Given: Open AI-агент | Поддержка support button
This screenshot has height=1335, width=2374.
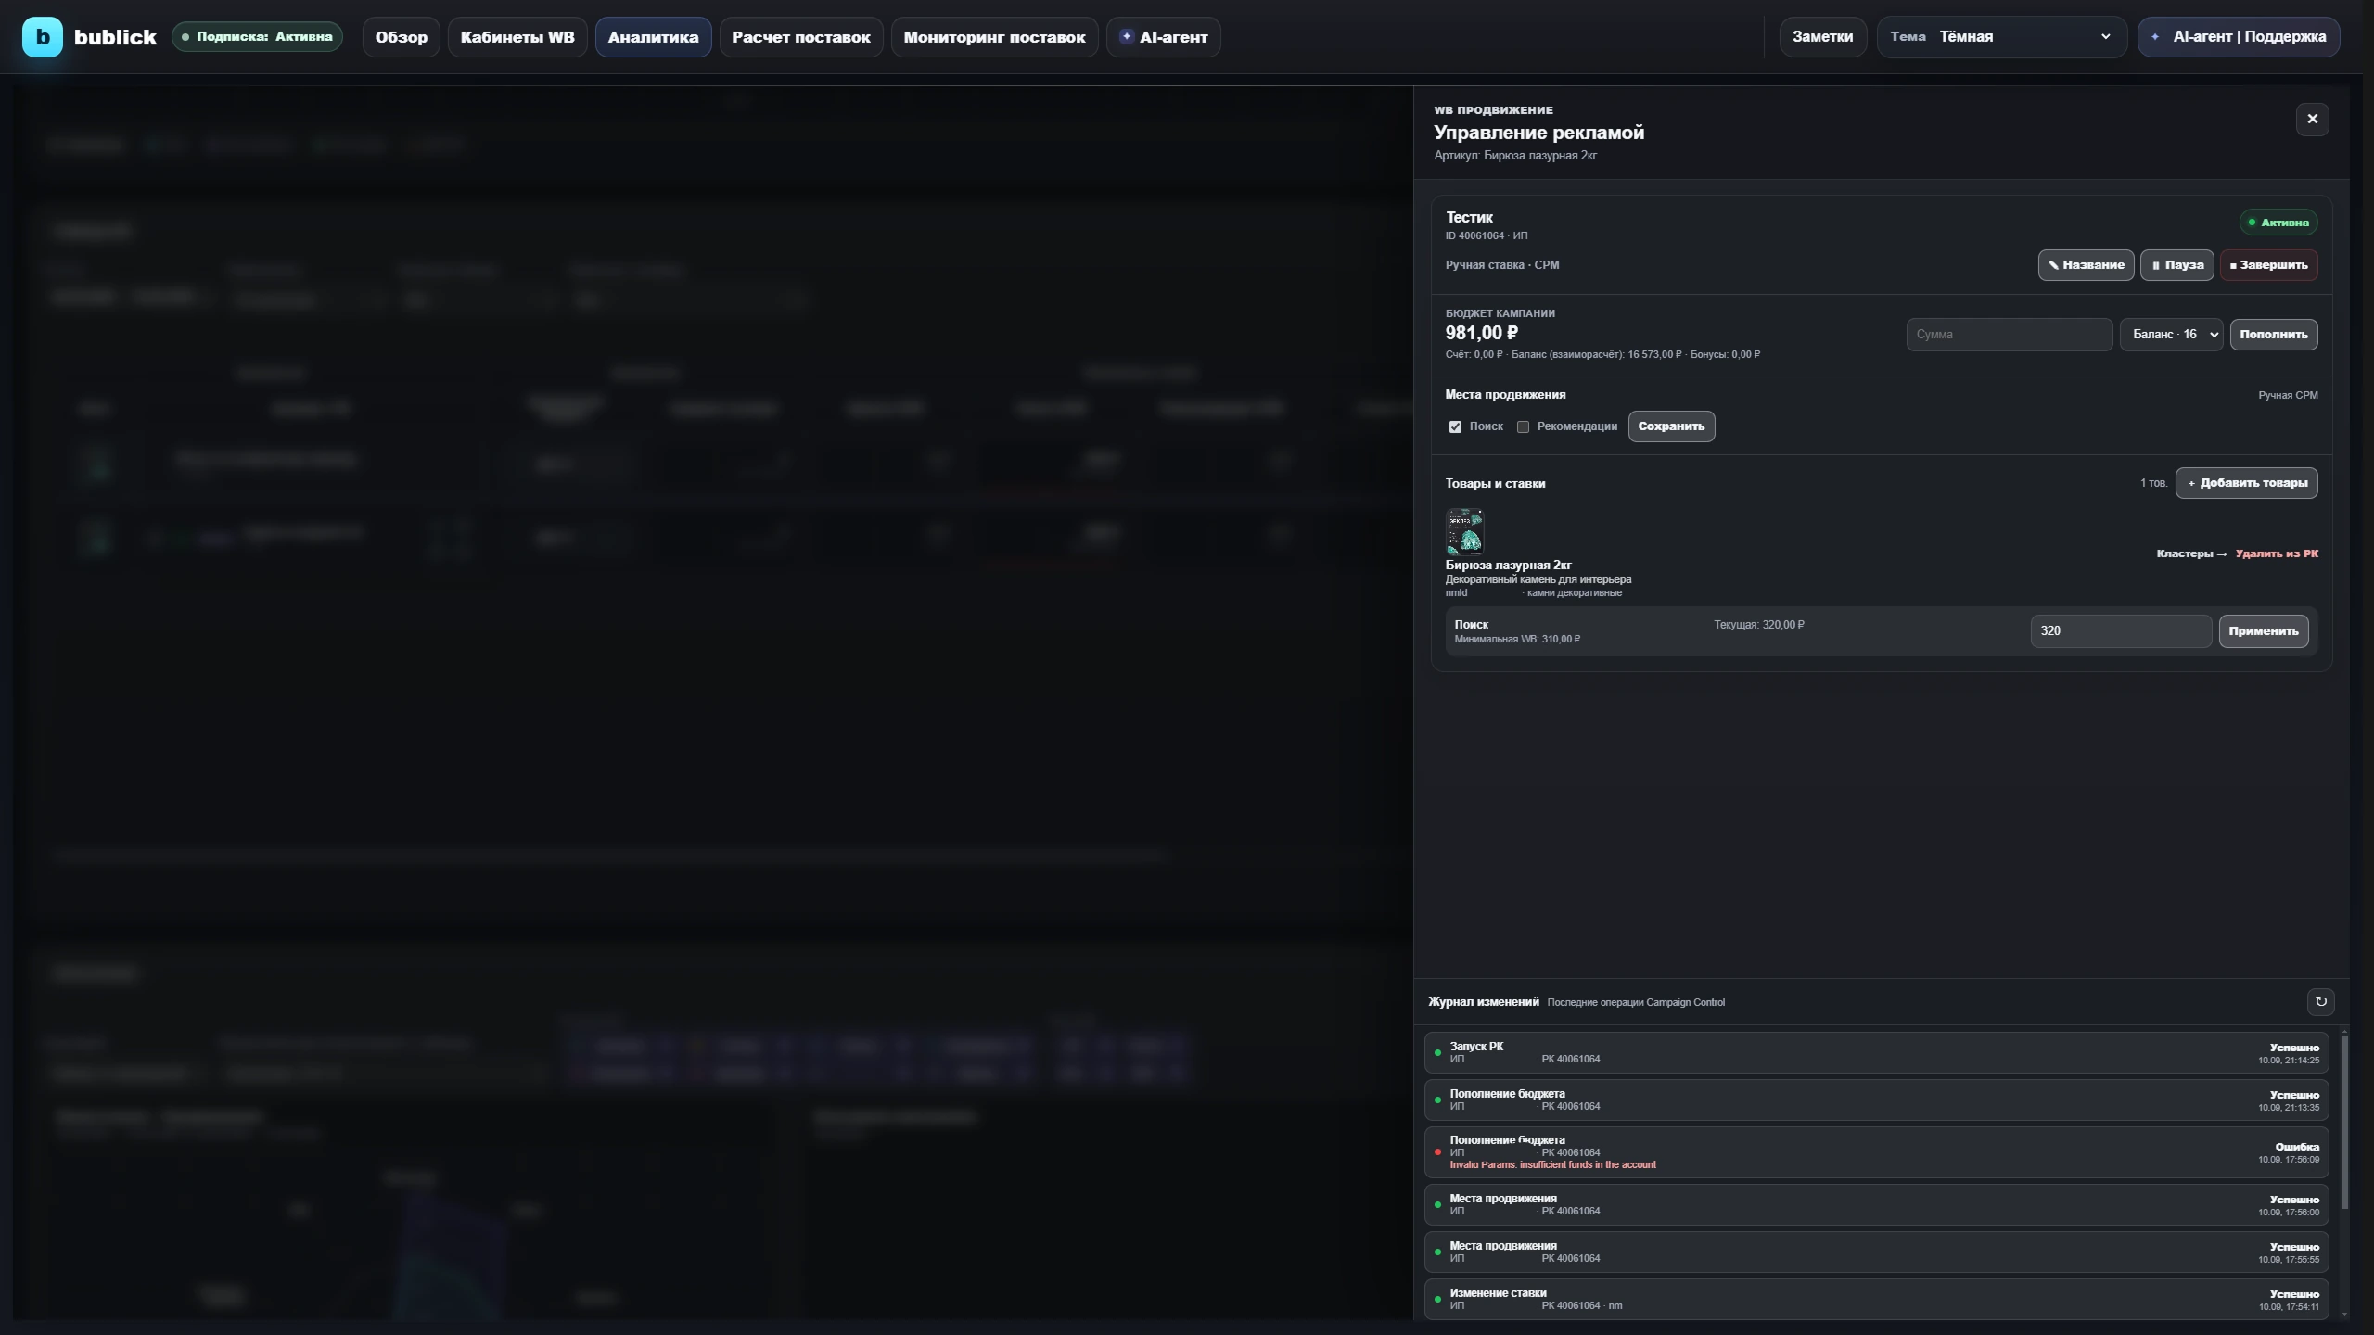Looking at the screenshot, I should (2239, 37).
